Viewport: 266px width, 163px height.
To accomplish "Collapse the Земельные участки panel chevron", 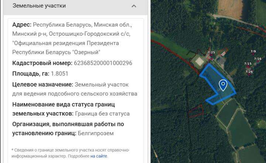I will (x=134, y=6).
